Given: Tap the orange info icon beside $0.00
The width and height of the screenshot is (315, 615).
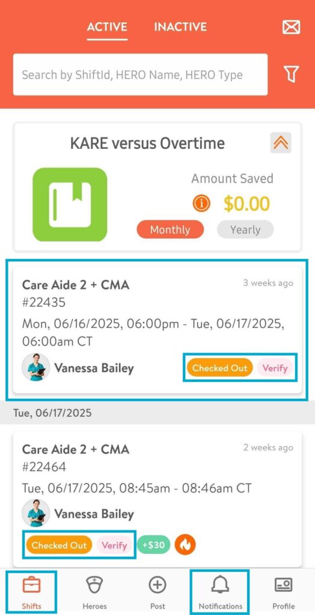Looking at the screenshot, I should click(x=201, y=203).
